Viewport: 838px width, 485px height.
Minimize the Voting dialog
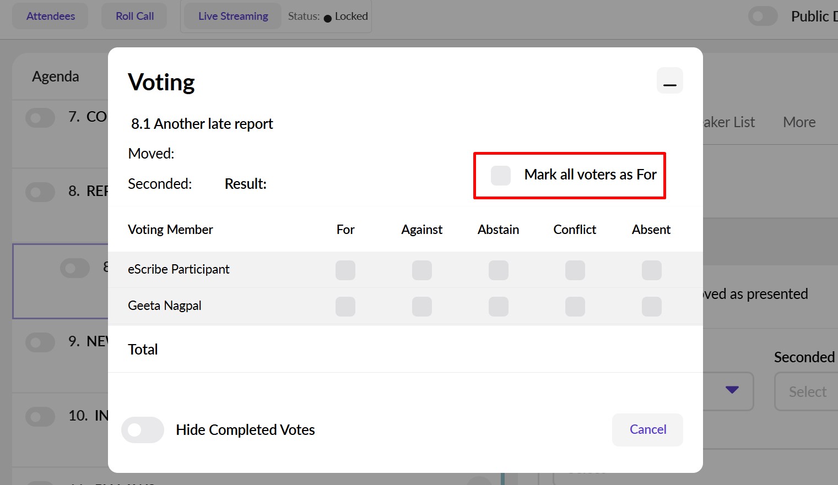coord(669,81)
